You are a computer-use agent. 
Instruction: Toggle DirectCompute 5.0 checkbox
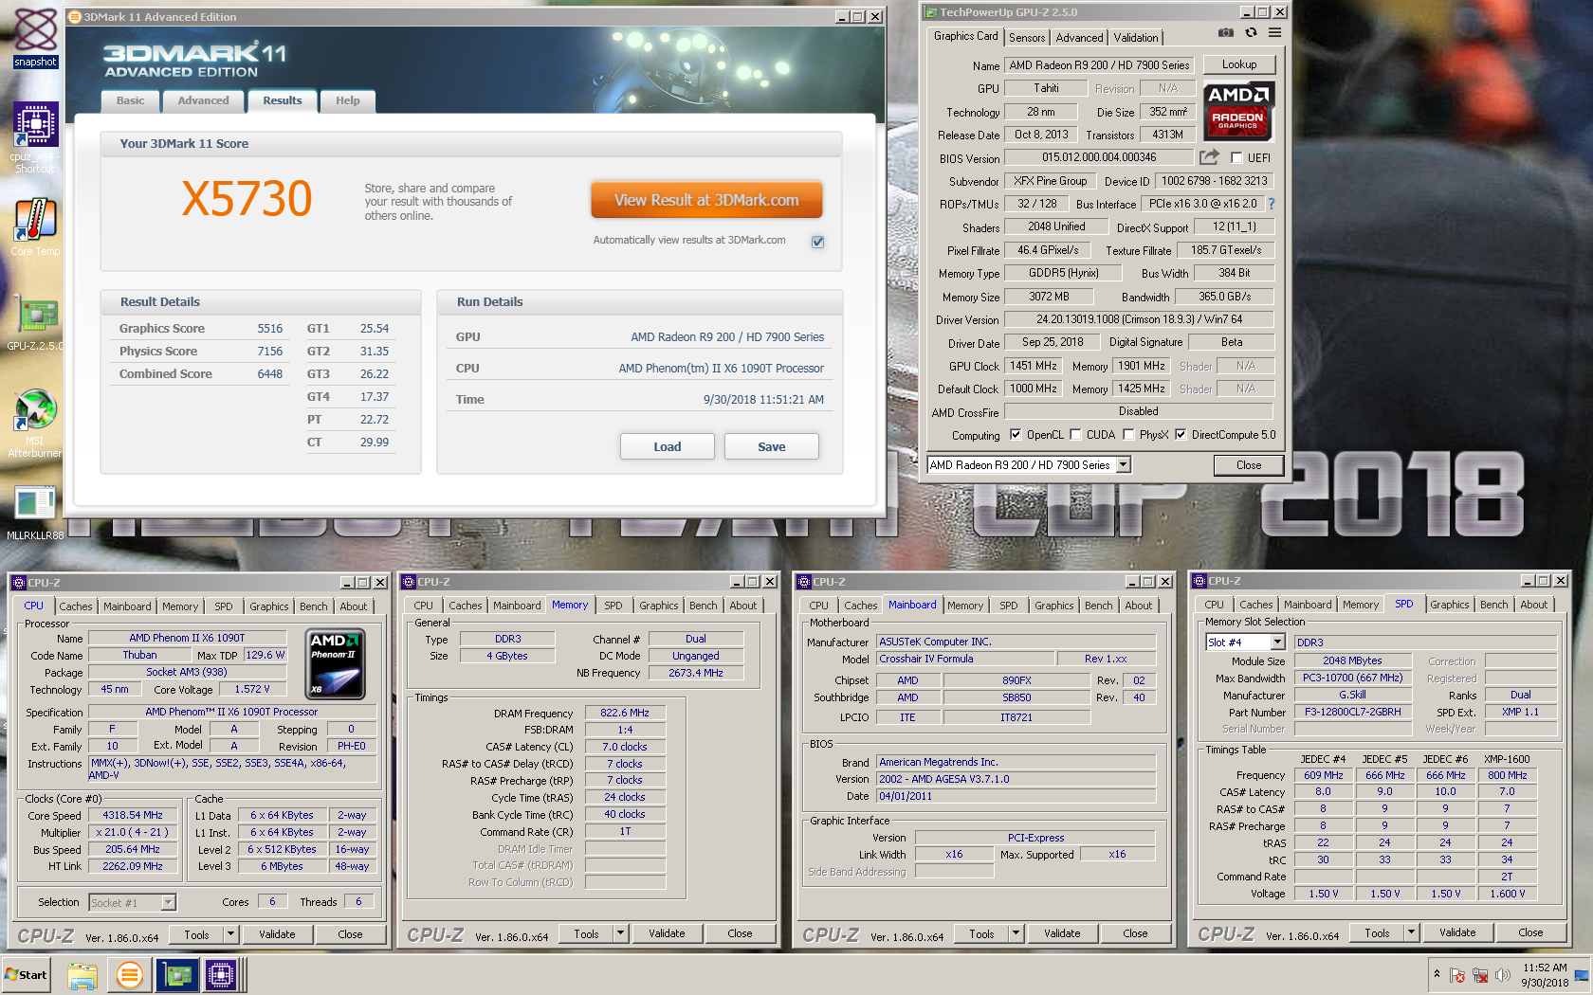[1181, 435]
